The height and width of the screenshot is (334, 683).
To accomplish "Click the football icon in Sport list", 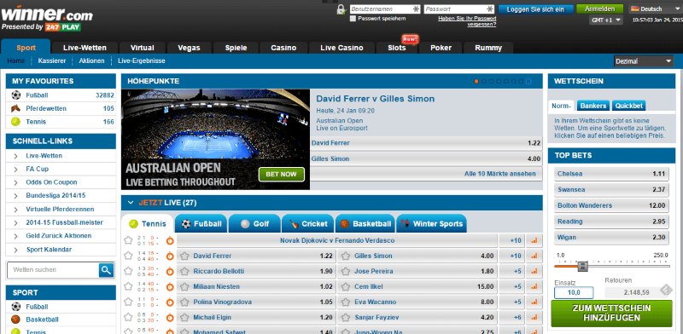I will click(15, 307).
